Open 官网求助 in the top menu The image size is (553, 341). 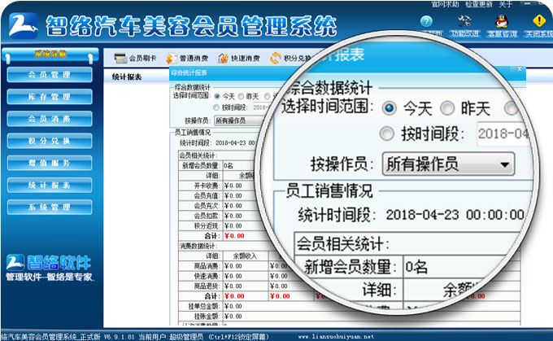point(445,4)
